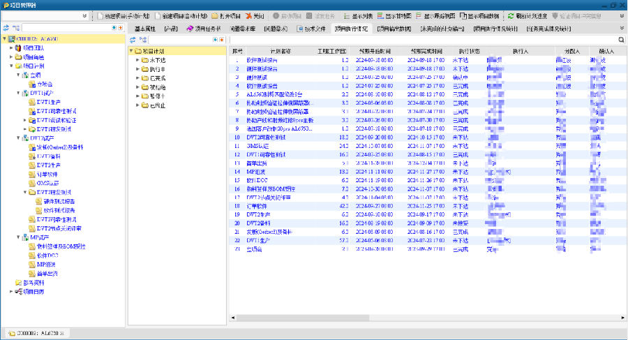Click the search magnifier icon at top right

click(x=622, y=40)
